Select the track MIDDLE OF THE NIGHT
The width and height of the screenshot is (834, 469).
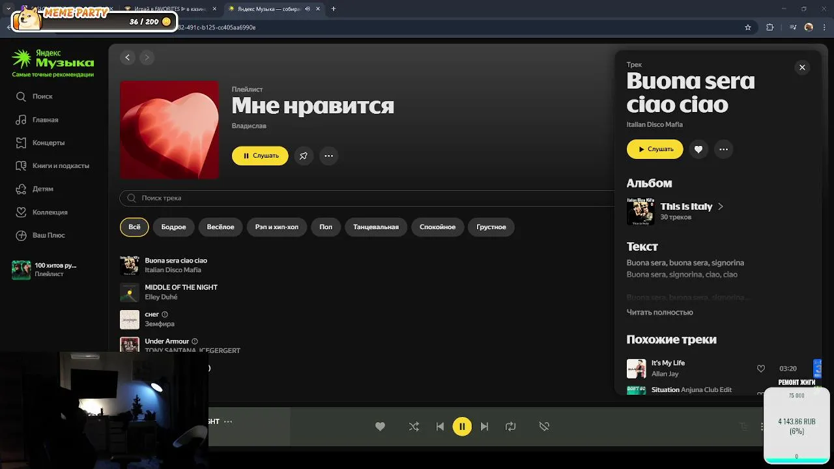[181, 287]
